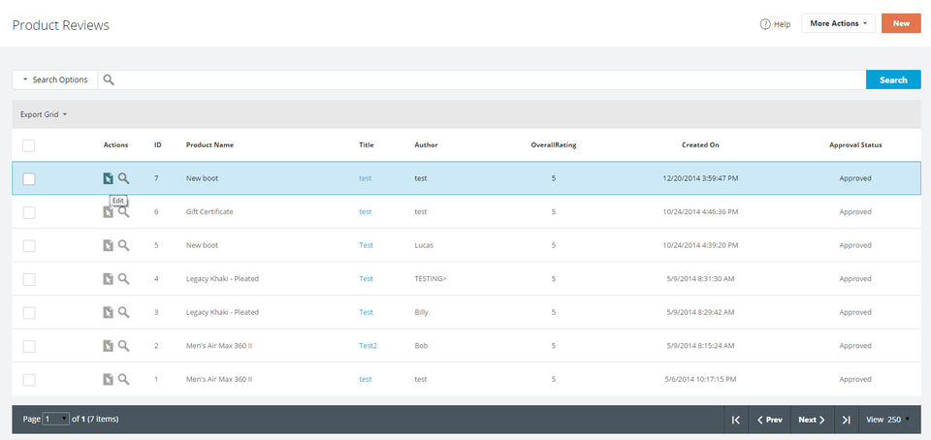The image size is (931, 440).
Task: Jump to last page in pager
Action: pos(847,420)
